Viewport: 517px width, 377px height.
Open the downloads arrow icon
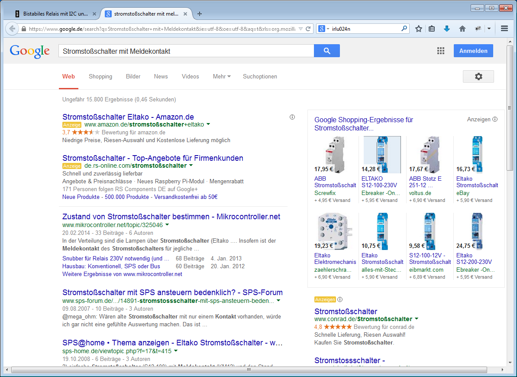tap(447, 29)
